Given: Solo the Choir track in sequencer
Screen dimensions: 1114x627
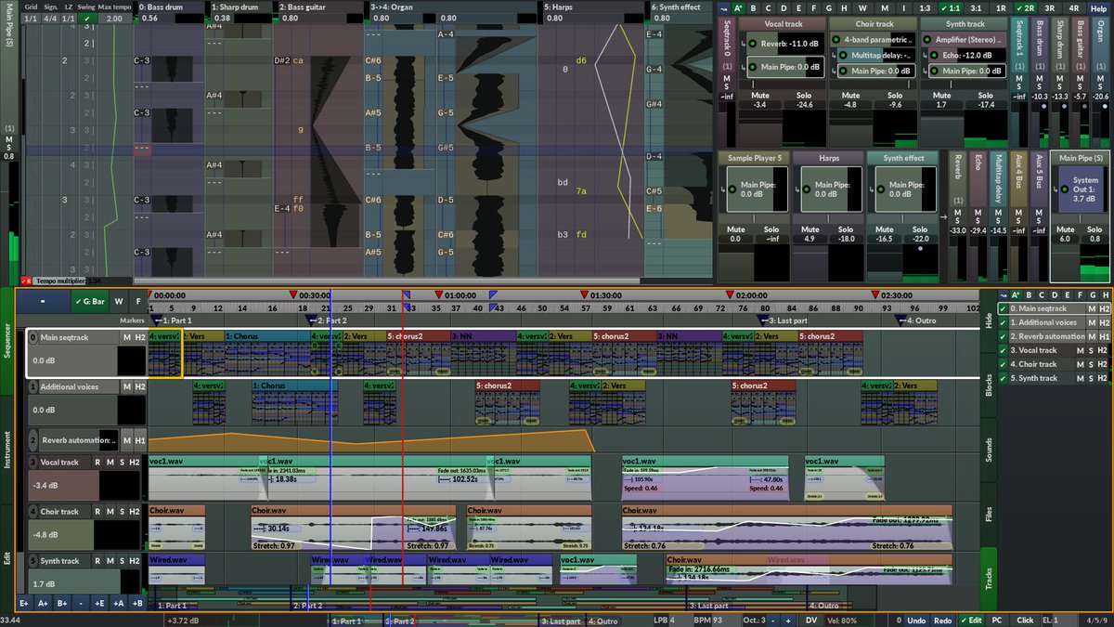Looking at the screenshot, I should click(124, 511).
